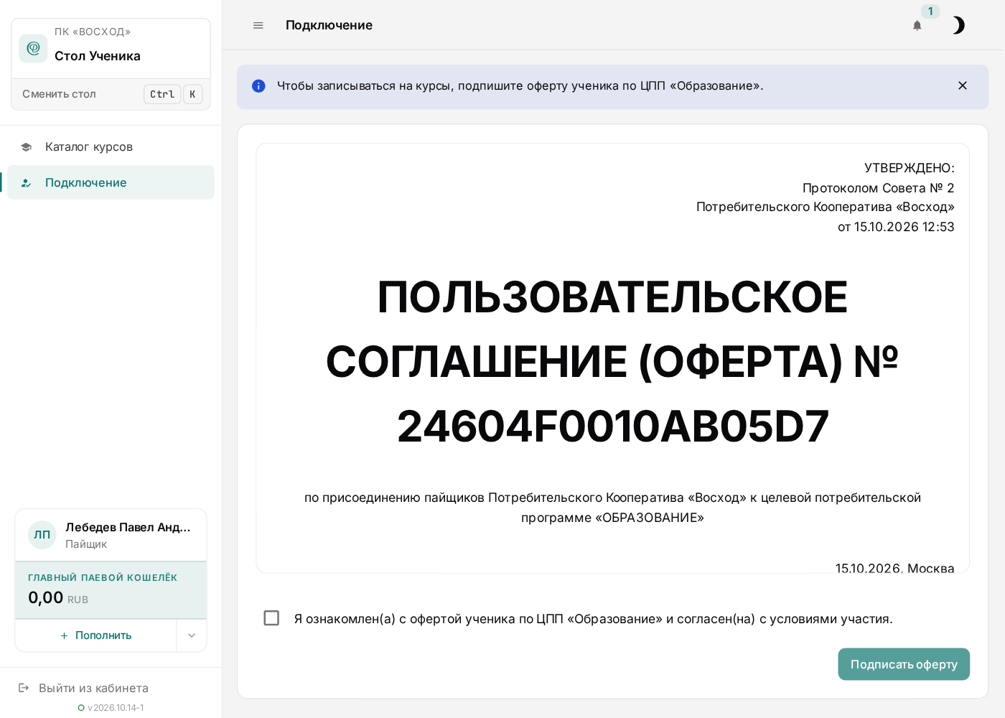This screenshot has width=1005, height=718.
Task: Click the agreement consent label text
Action: coord(593,619)
